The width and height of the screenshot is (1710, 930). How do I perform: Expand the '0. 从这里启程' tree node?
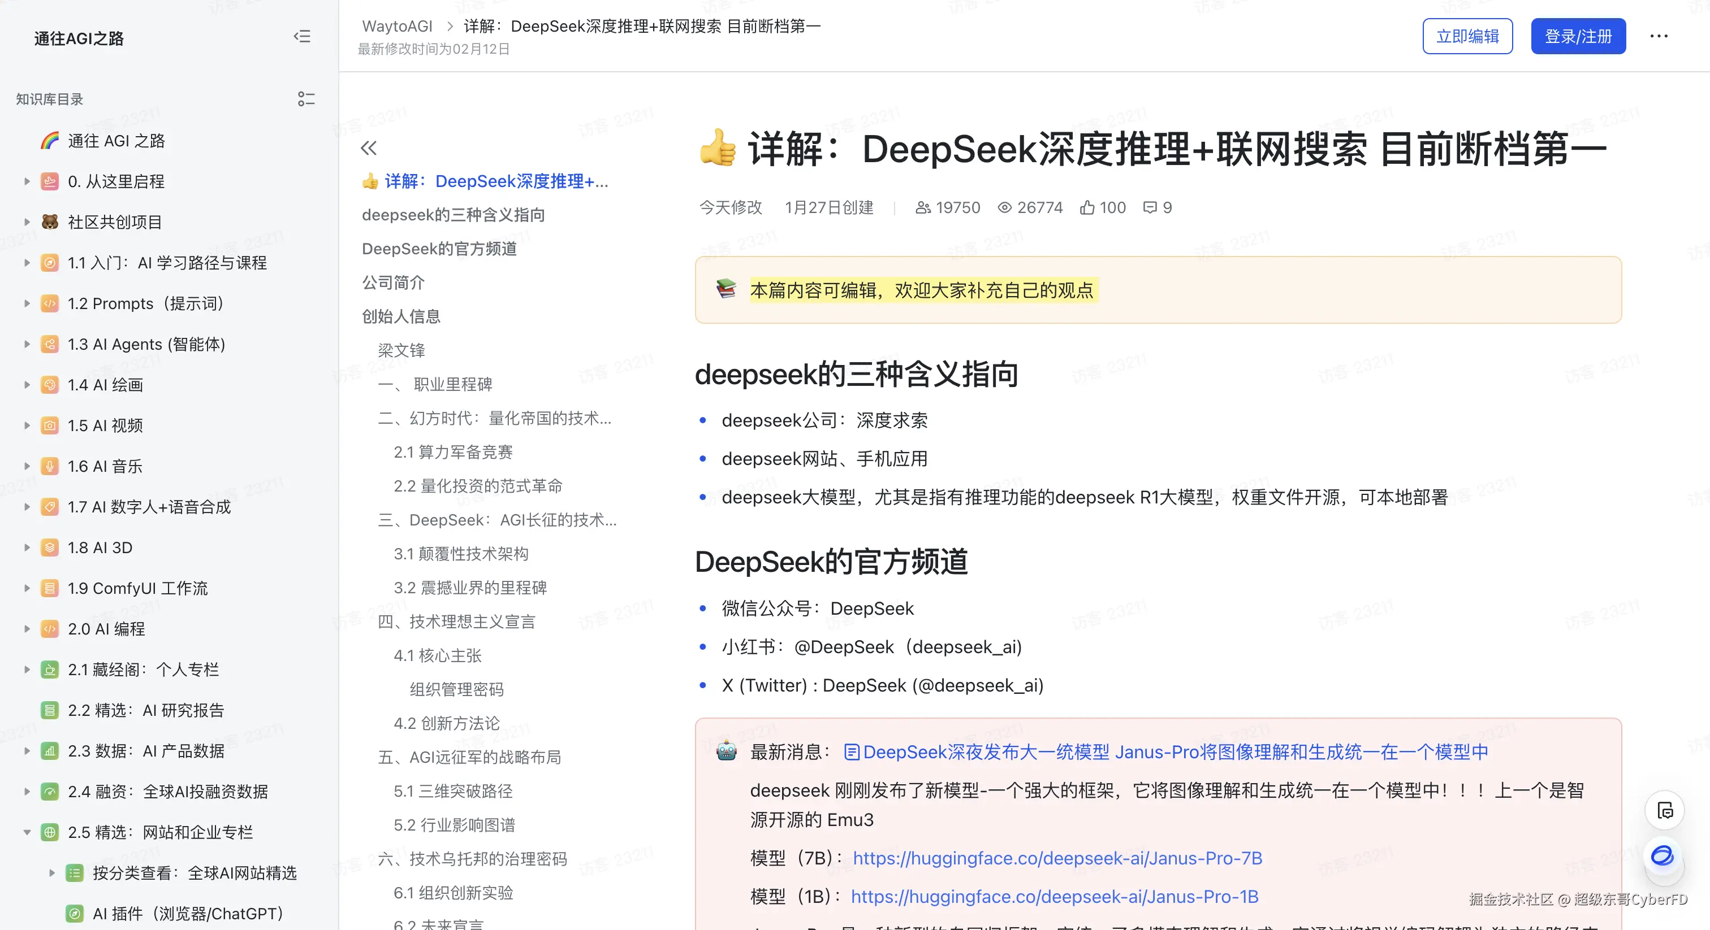click(x=27, y=181)
